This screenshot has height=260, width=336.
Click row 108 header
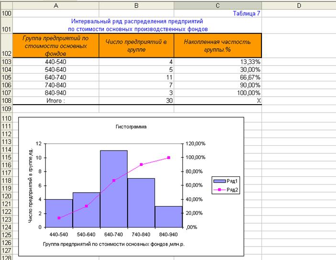pyautogui.click(x=7, y=101)
